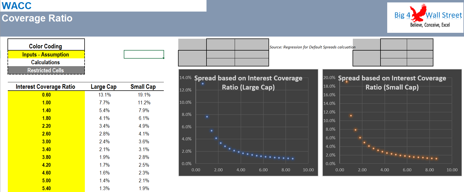Click the Small Cap 2.8% cell
This screenshot has height=192, width=464.
click(x=144, y=157)
